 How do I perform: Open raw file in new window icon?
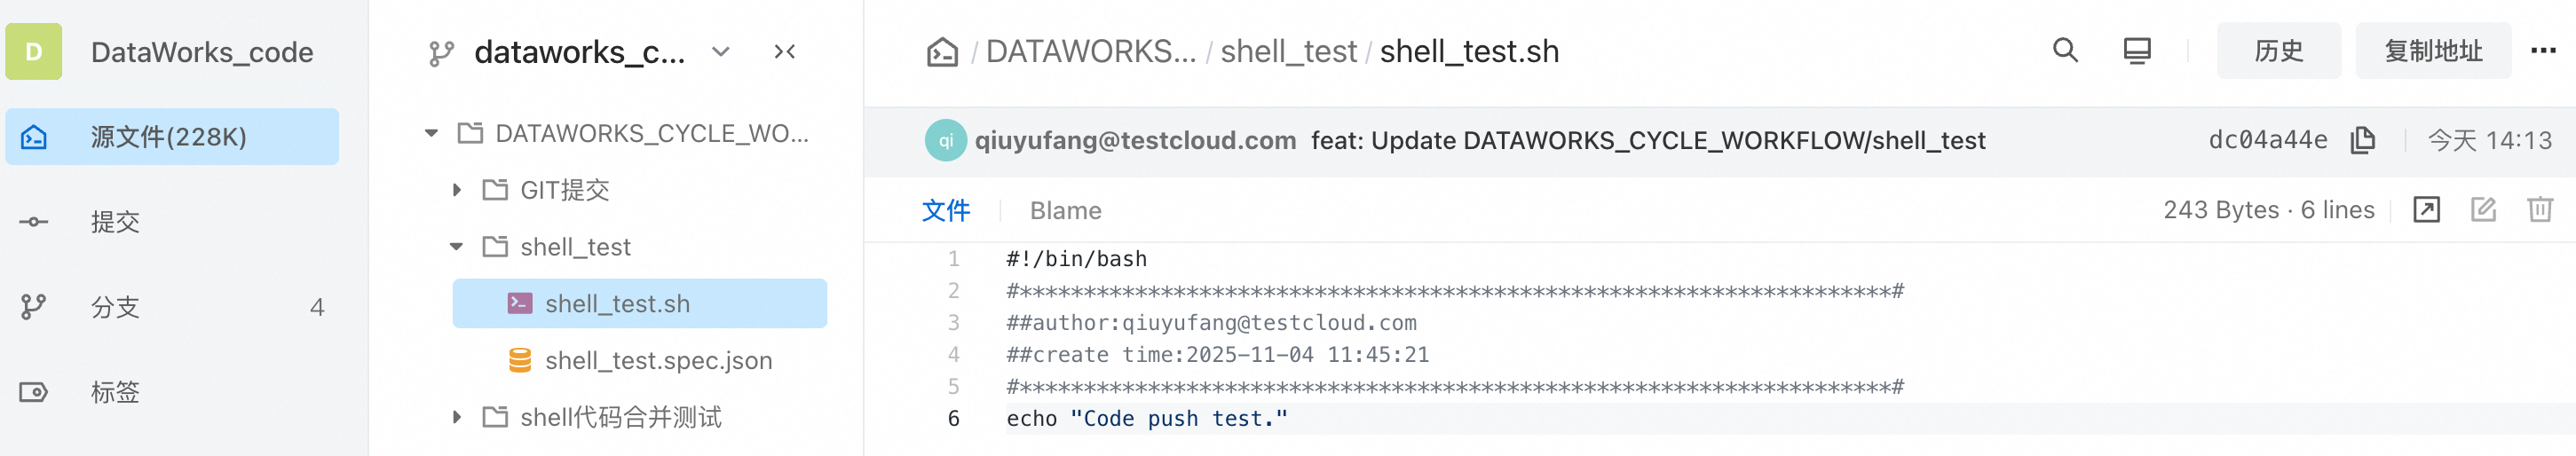[2426, 210]
